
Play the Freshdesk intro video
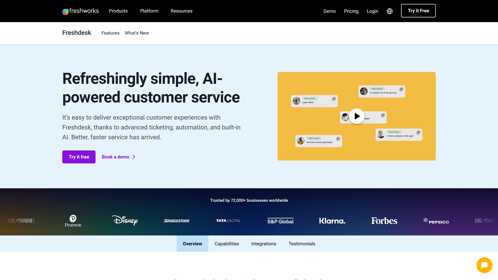coord(357,116)
